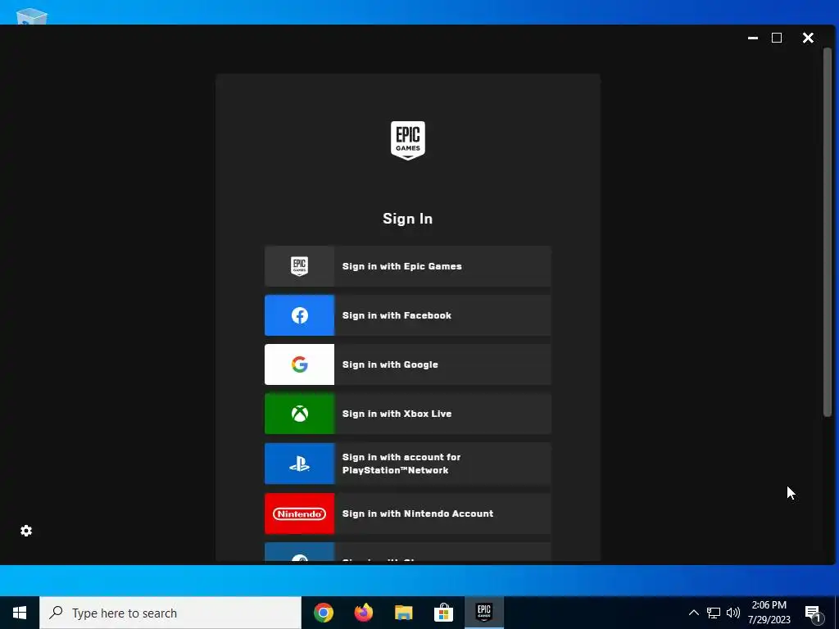Choose Sign in with Xbox Live
Screen dimensions: 839x629
pos(408,414)
